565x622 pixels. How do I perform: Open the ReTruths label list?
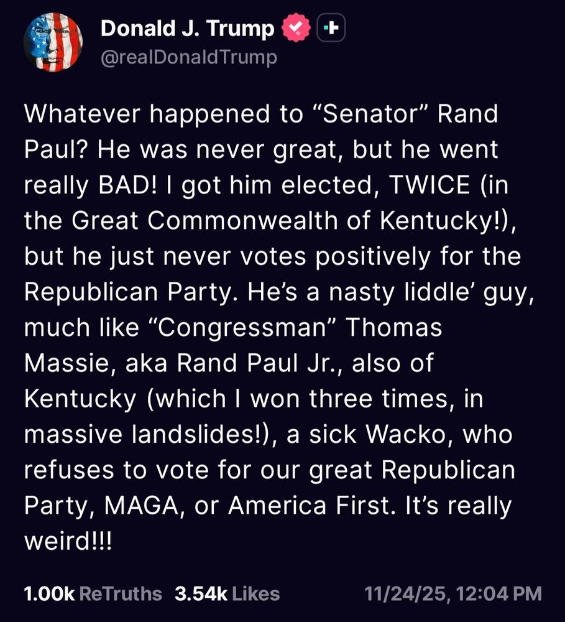(x=121, y=594)
